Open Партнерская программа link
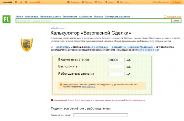 coord(118,16)
